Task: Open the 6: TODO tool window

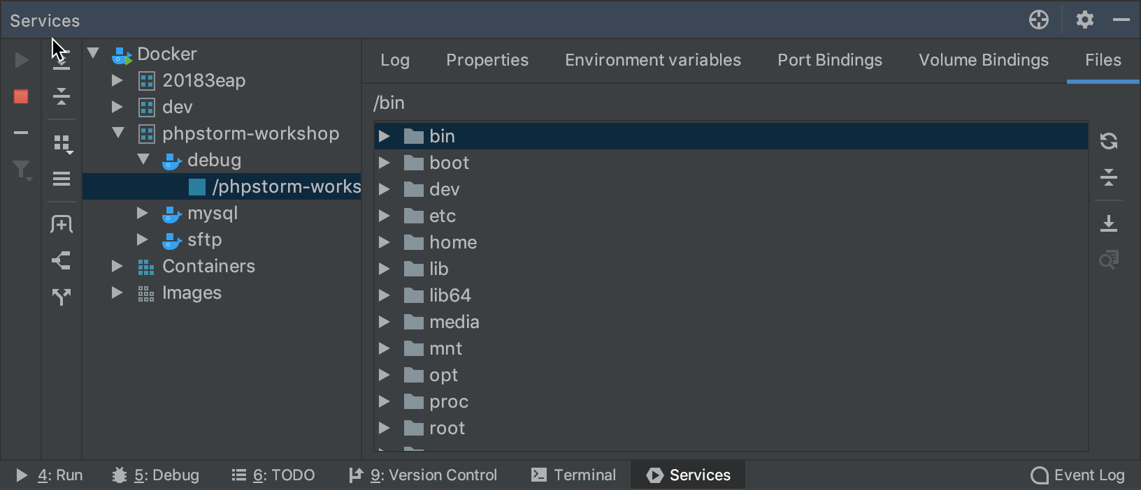Action: 273,475
